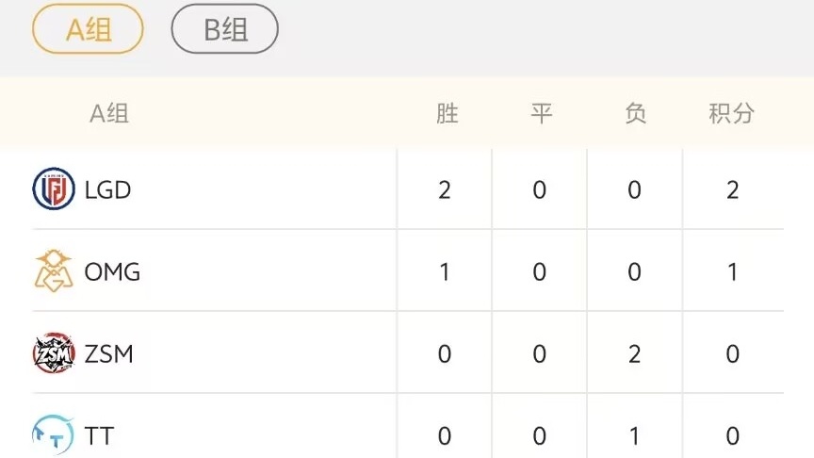Click the 负 column header

(635, 114)
